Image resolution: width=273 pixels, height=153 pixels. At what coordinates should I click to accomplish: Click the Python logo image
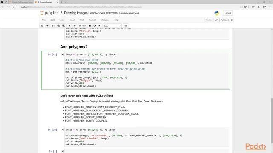coord(217,13)
